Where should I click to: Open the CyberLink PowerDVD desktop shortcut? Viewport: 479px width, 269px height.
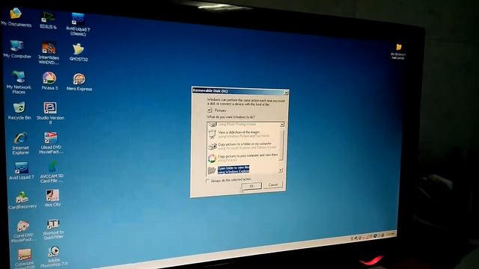tap(25, 258)
